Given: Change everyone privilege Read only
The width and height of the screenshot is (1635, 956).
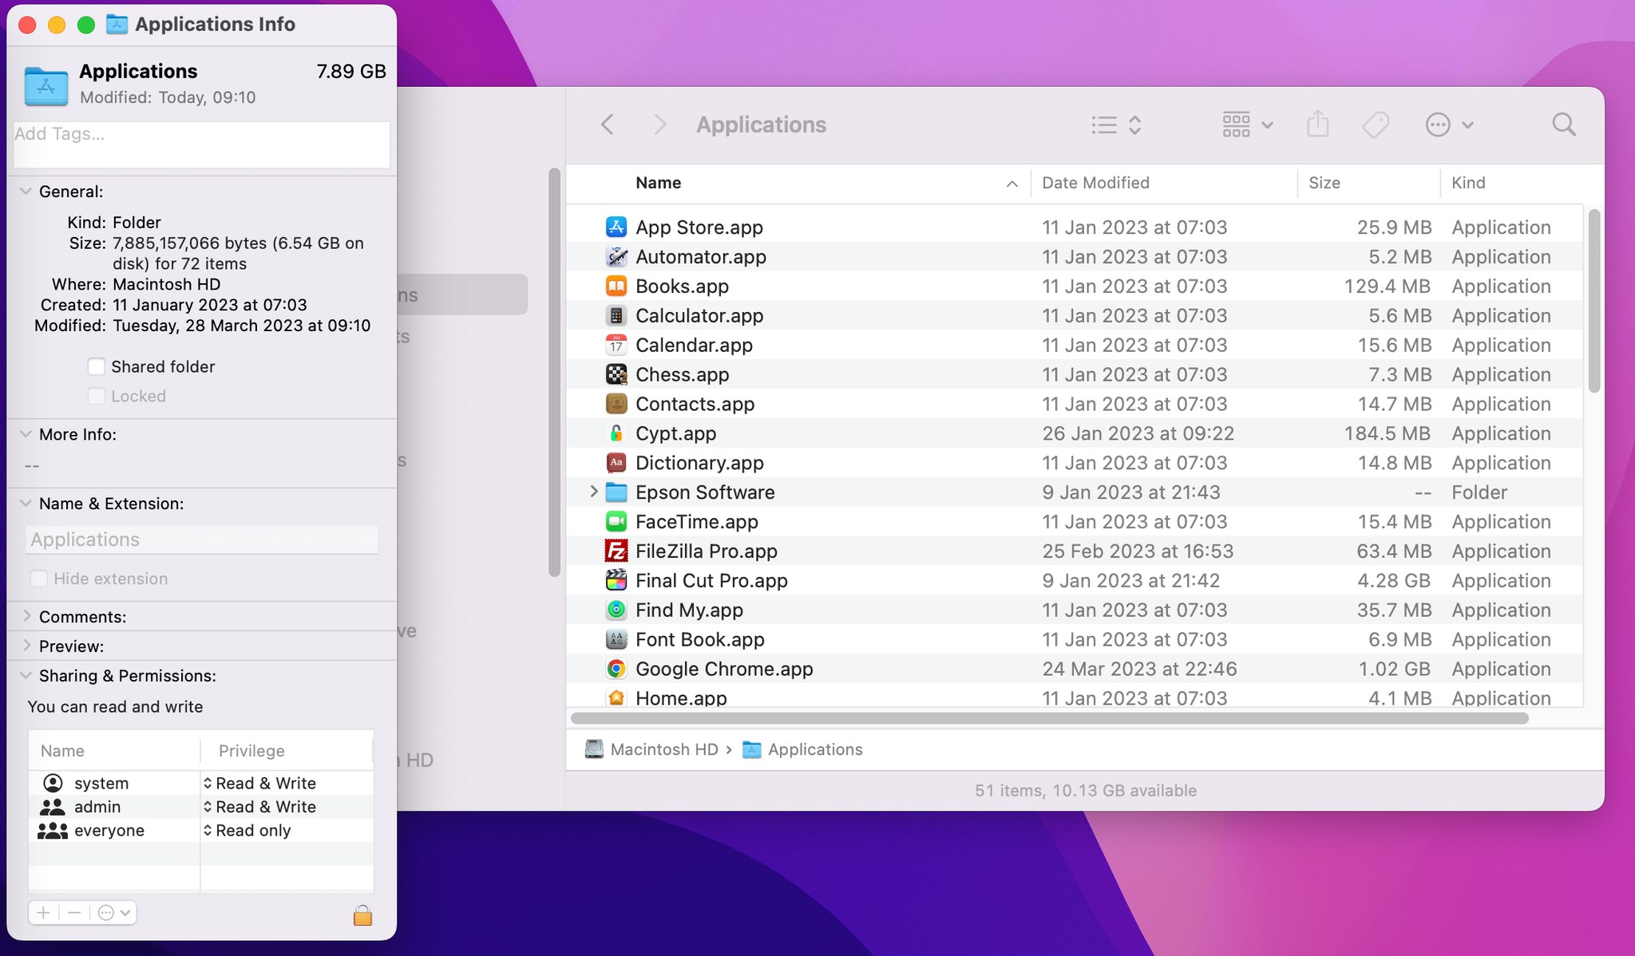Looking at the screenshot, I should pos(247,830).
